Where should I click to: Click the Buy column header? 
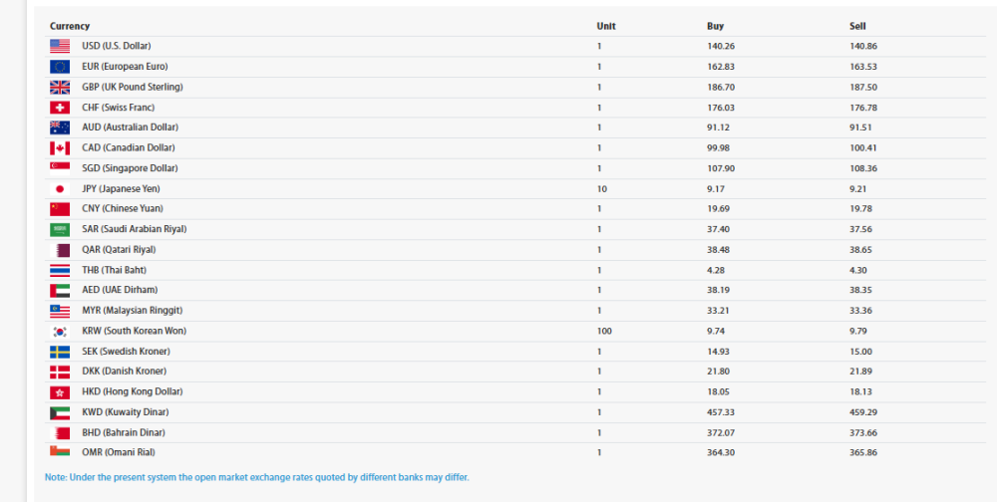[715, 26]
